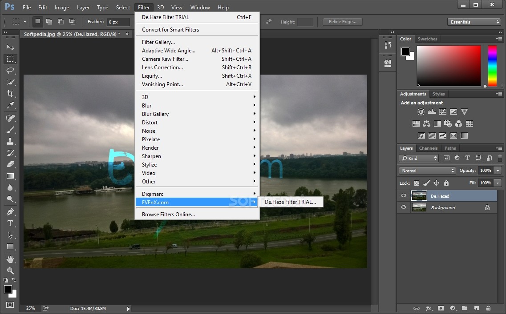The height and width of the screenshot is (314, 506).
Task: Expand the Stylize submenu
Action: (x=197, y=165)
